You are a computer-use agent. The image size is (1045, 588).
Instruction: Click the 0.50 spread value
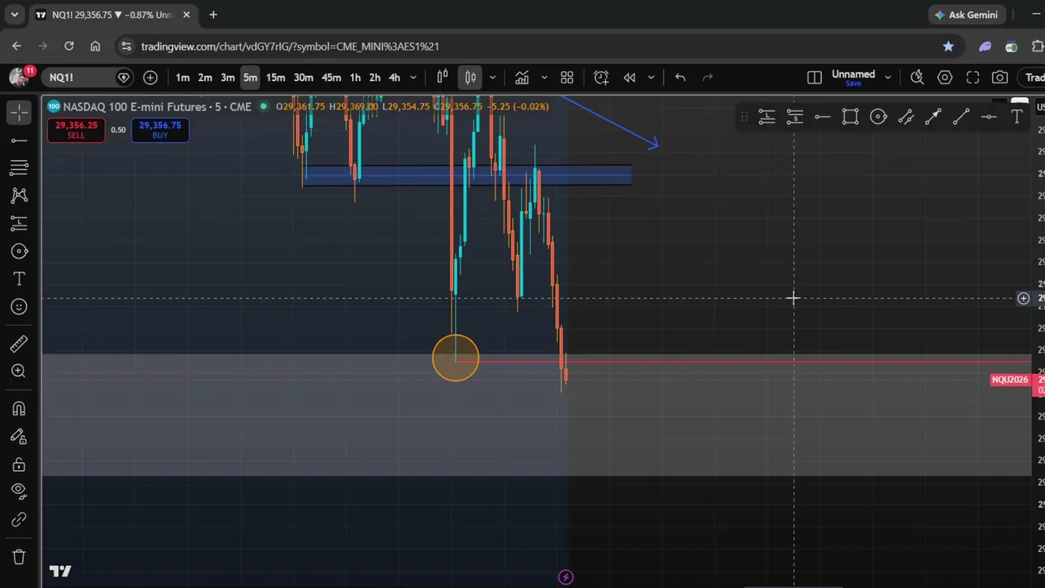point(118,130)
